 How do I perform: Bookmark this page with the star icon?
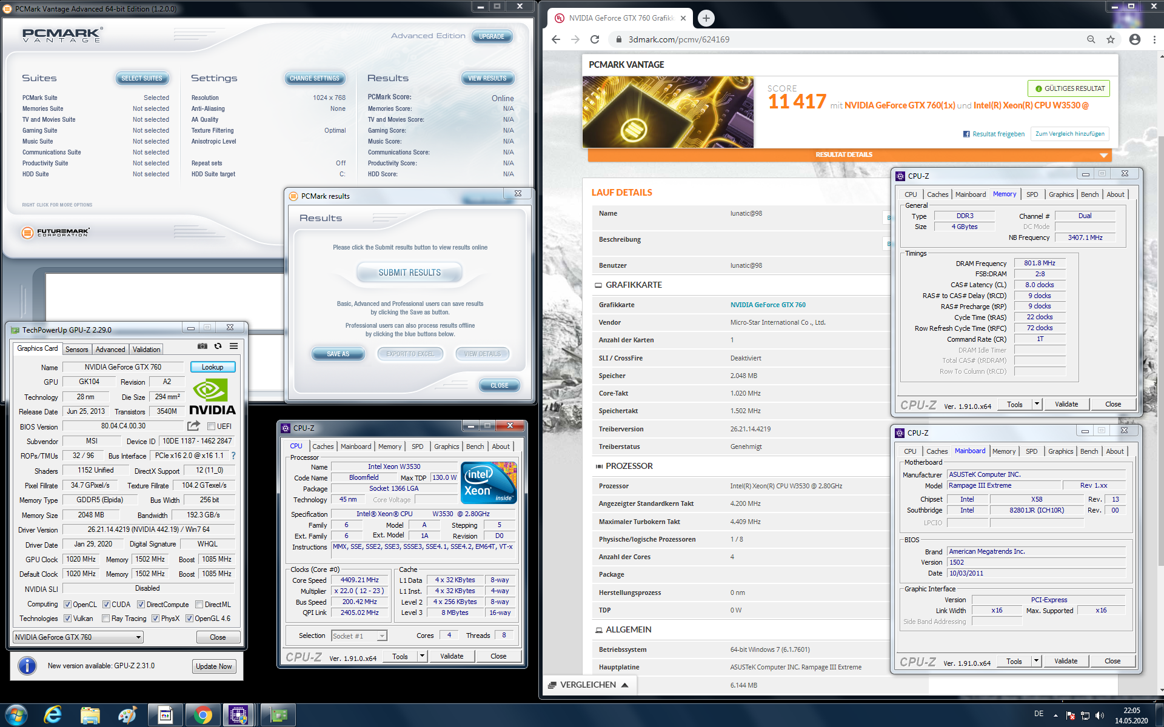[x=1111, y=39]
